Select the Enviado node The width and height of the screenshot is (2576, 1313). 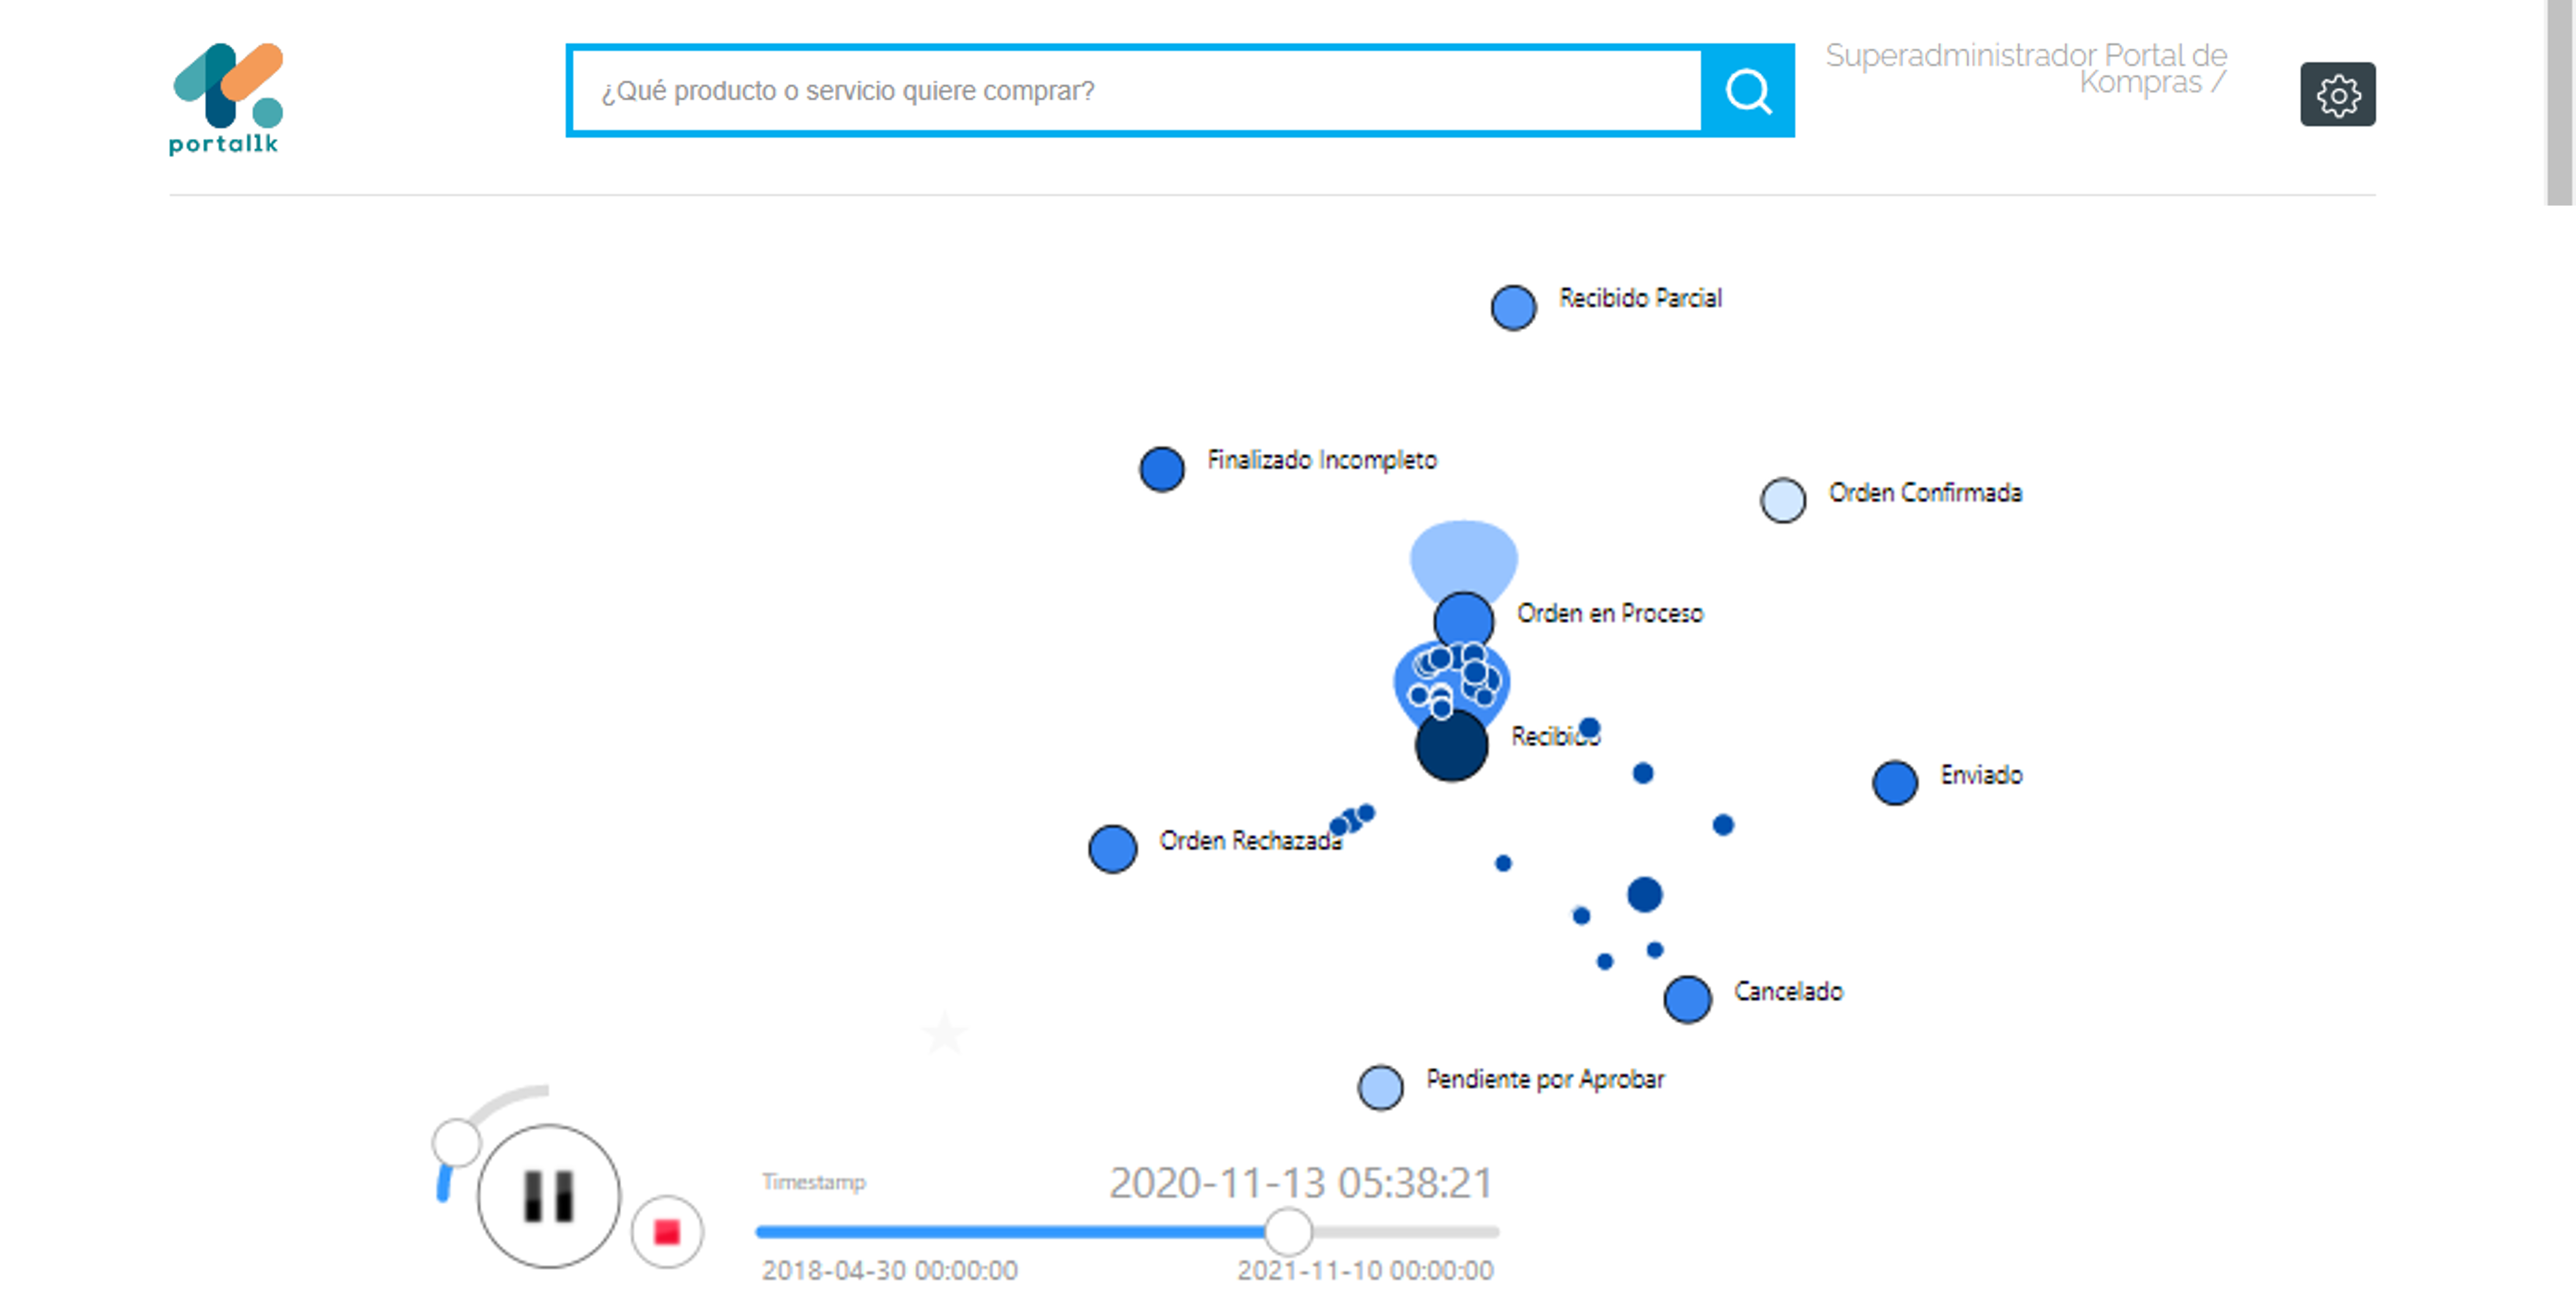tap(1894, 782)
